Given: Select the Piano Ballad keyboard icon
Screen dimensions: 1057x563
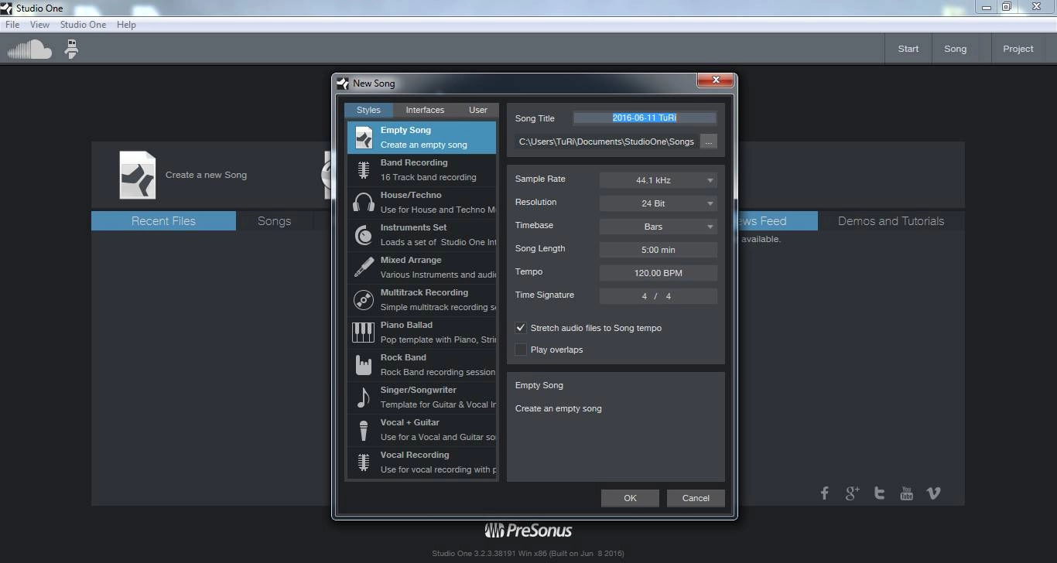Looking at the screenshot, I should [364, 333].
